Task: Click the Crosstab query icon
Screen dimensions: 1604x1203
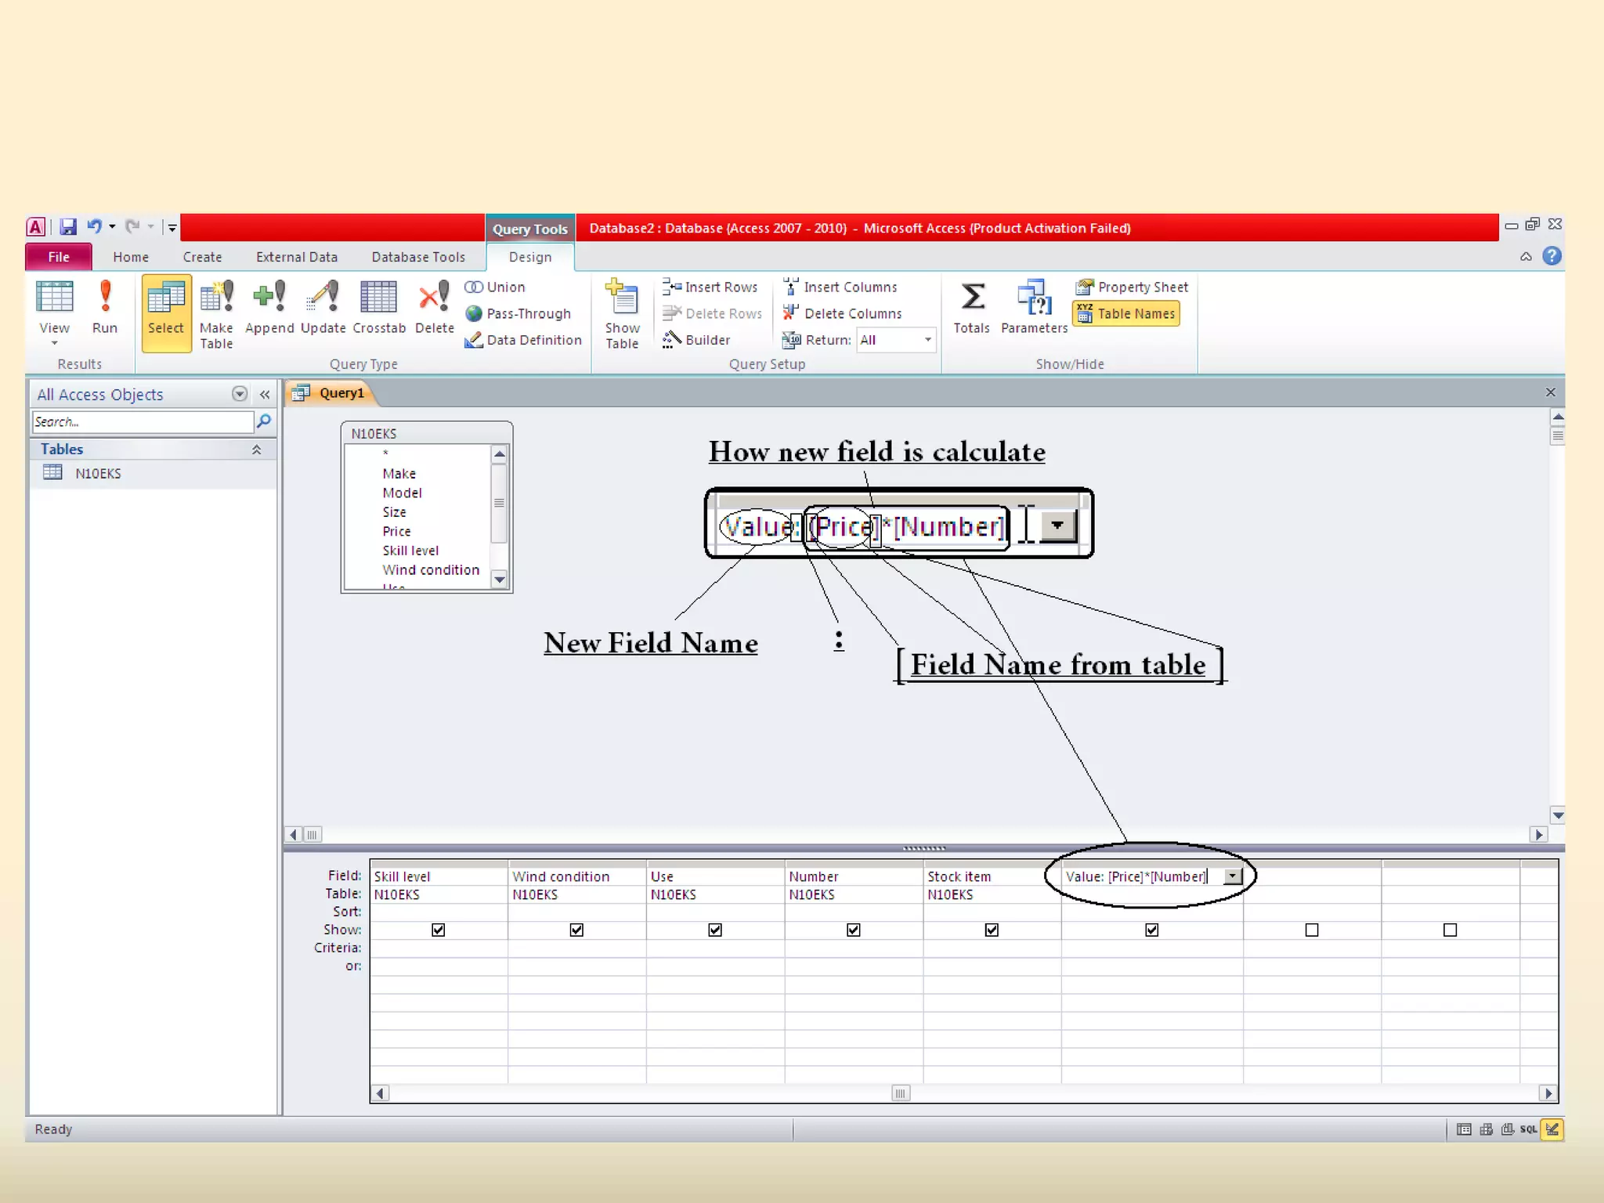Action: click(x=379, y=307)
